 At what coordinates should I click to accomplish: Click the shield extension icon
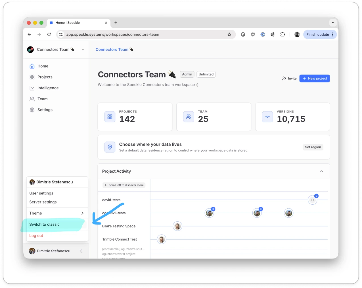(253, 35)
